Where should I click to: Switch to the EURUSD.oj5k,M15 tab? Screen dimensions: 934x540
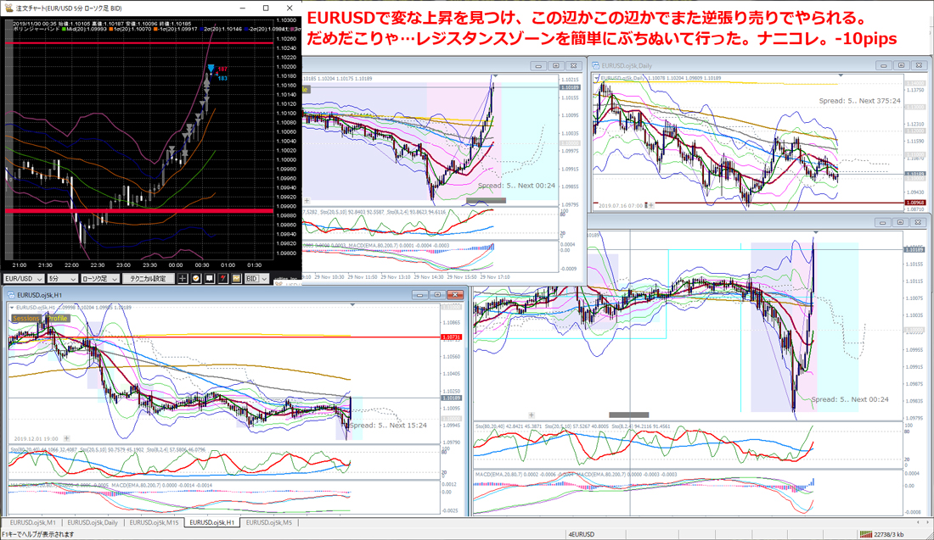click(x=154, y=523)
